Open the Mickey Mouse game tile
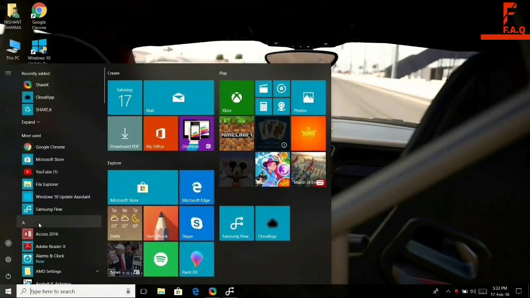Viewport: 530px width, 298px height. [236, 170]
